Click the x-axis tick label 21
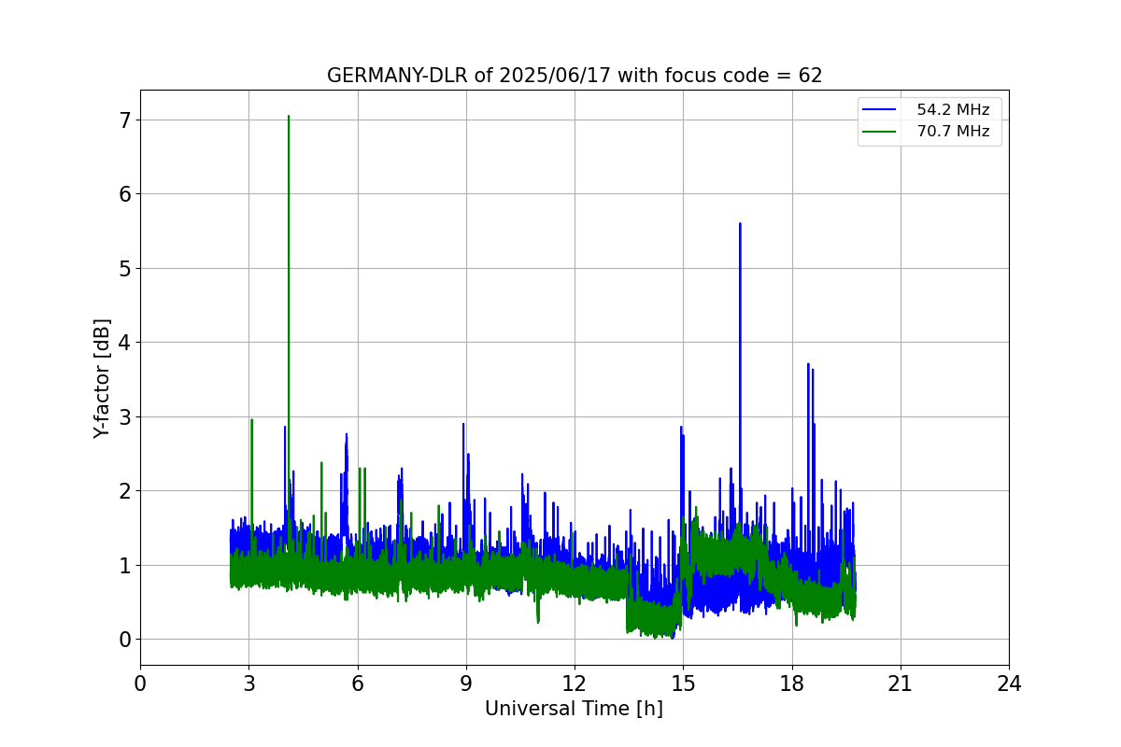Screen dimensions: 1121x747 901,684
